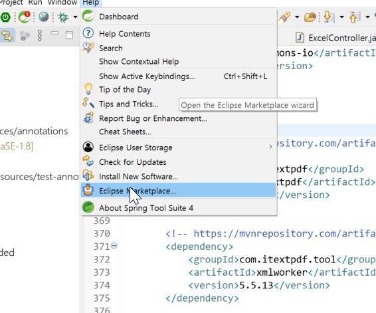The height and width of the screenshot is (313, 376).
Task: Choose Report Bug or Enhancement...
Action: (179, 118)
